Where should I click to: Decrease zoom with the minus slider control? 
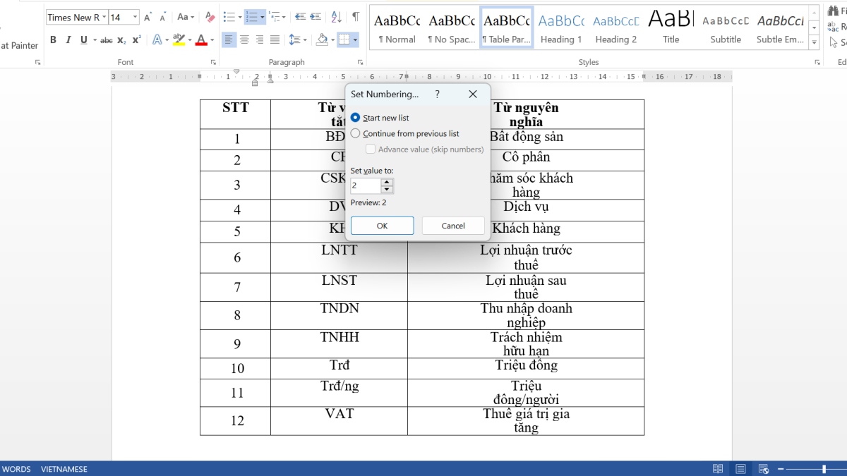click(x=780, y=468)
